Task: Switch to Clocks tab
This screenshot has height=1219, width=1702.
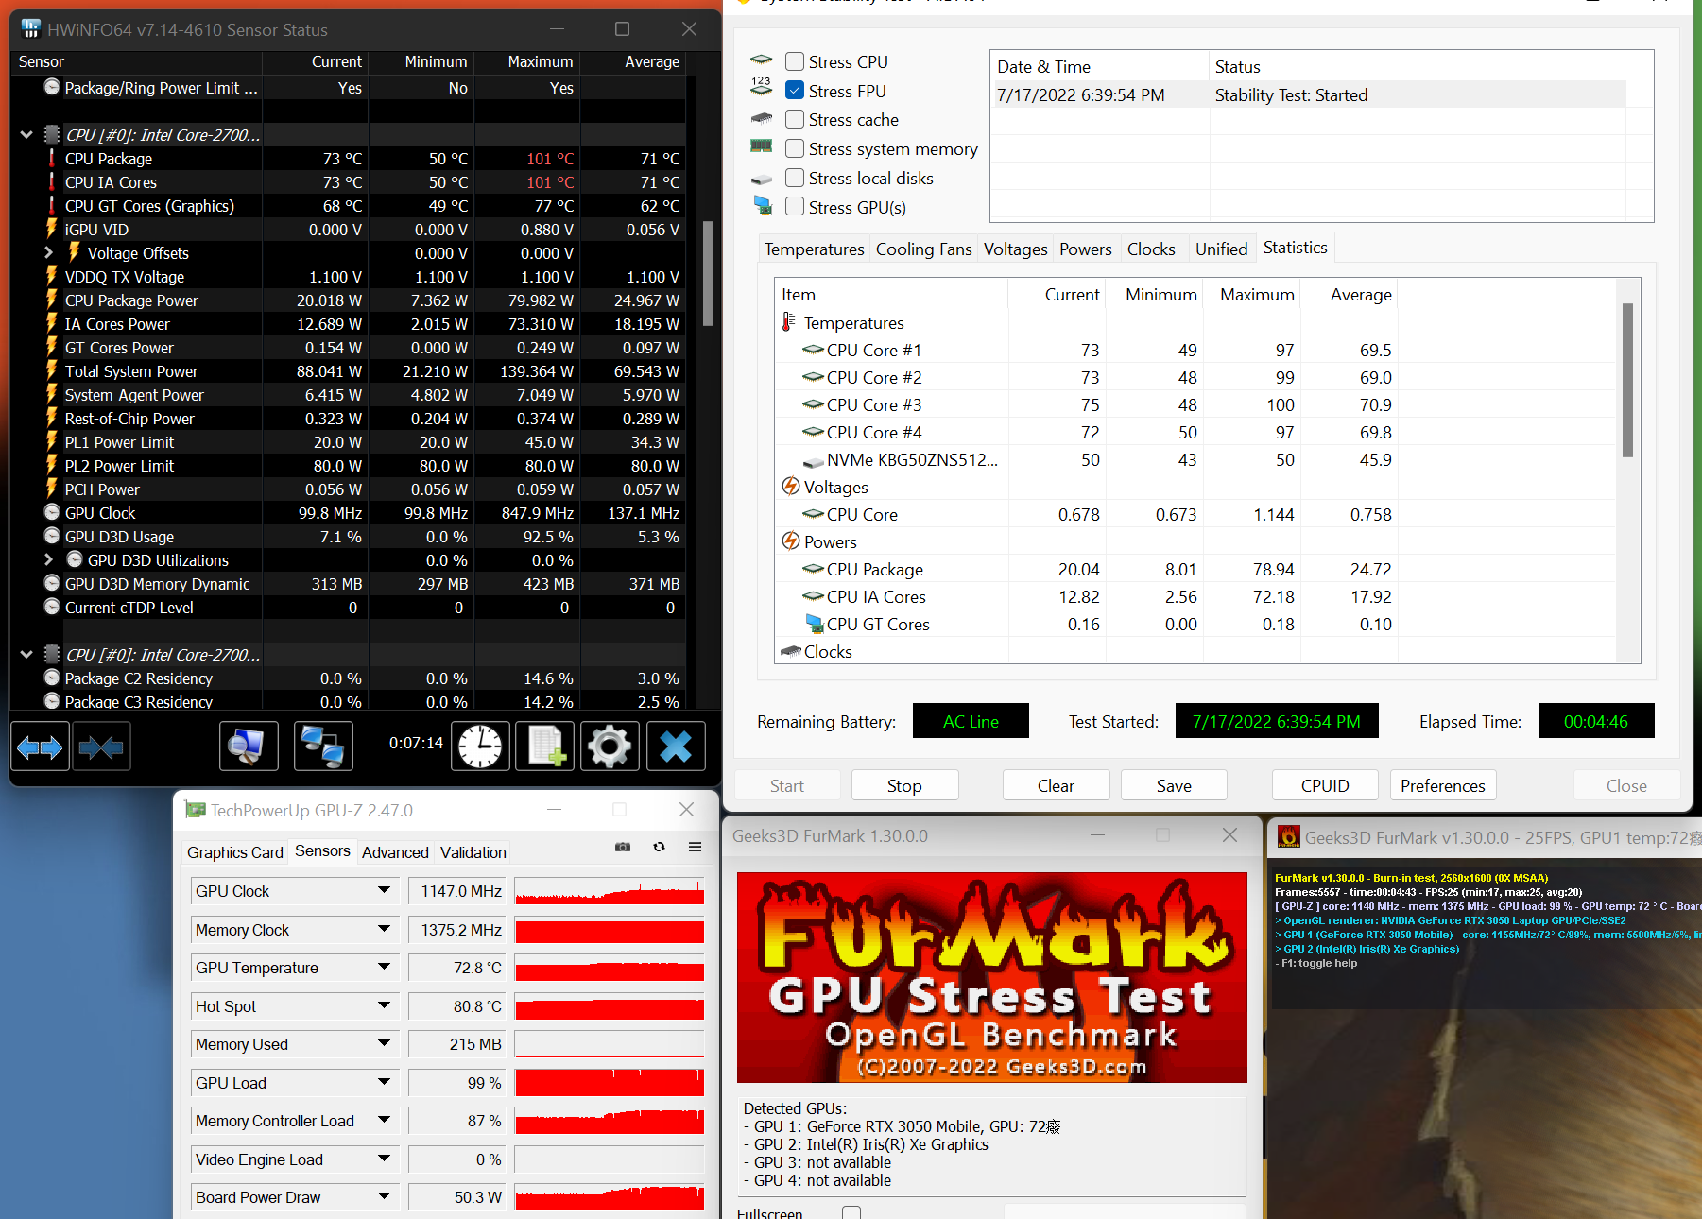Action: point(1151,249)
